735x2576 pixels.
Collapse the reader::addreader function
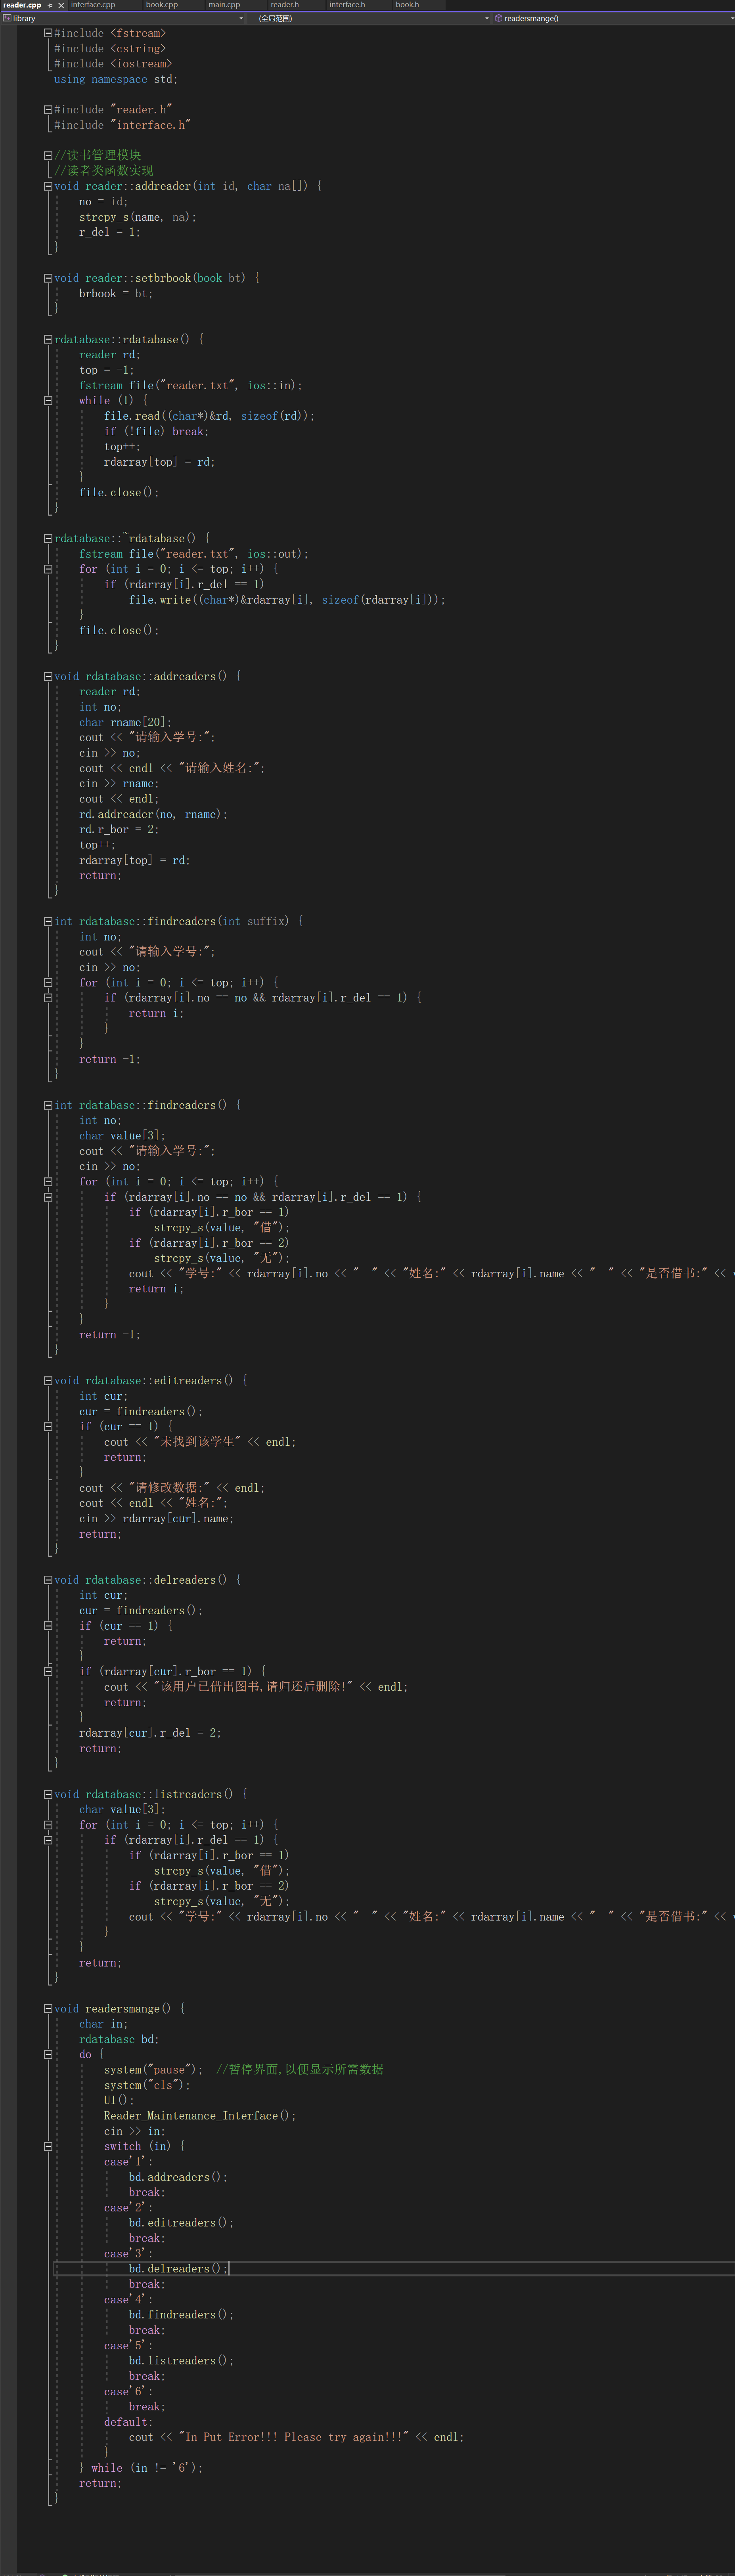point(48,186)
